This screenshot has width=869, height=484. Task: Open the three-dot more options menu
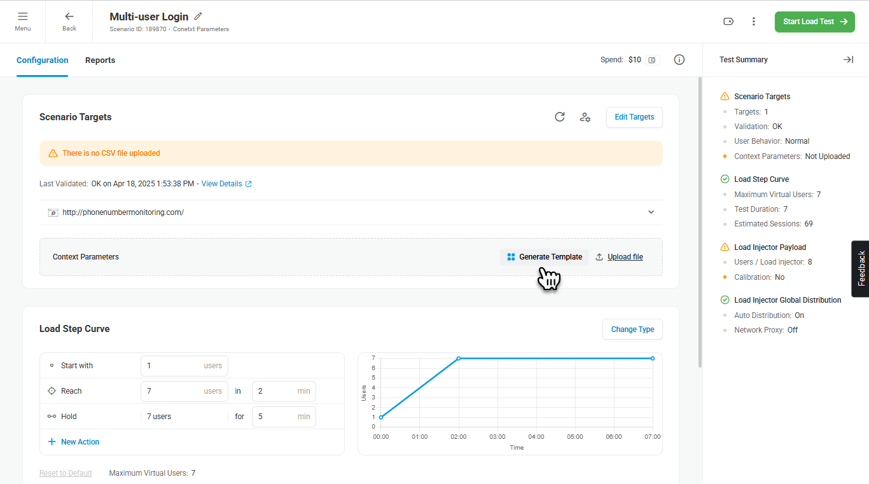click(x=754, y=22)
